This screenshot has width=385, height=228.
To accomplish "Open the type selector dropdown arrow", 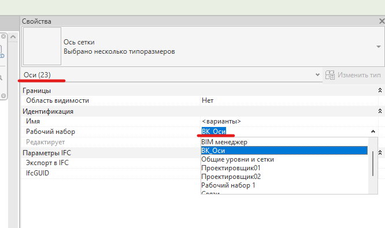I will [x=379, y=47].
